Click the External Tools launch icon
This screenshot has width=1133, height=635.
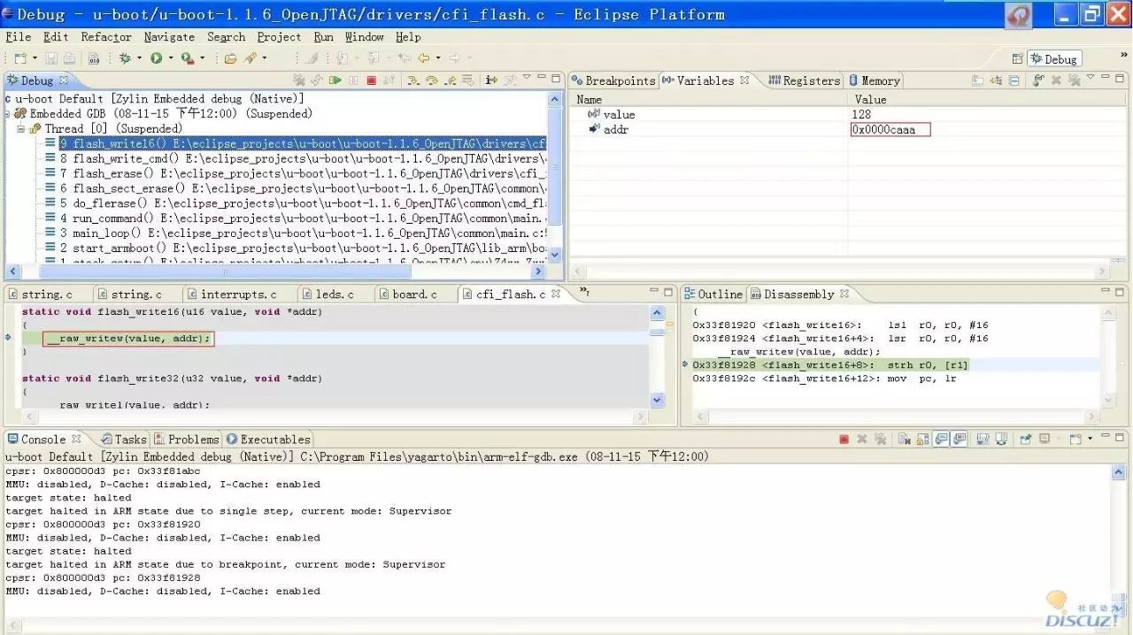[x=187, y=58]
